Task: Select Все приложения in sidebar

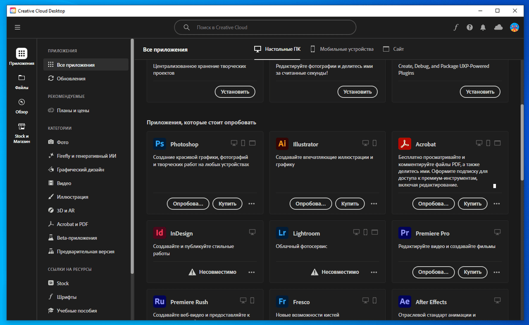Action: [86, 65]
